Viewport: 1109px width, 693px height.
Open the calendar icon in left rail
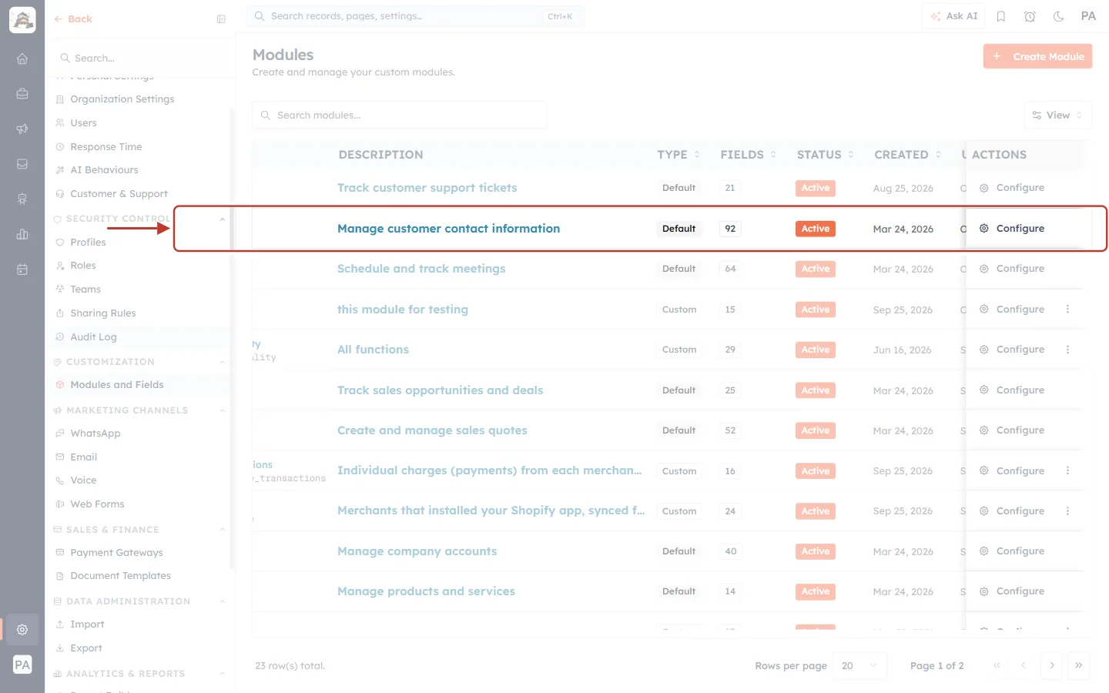point(22,269)
